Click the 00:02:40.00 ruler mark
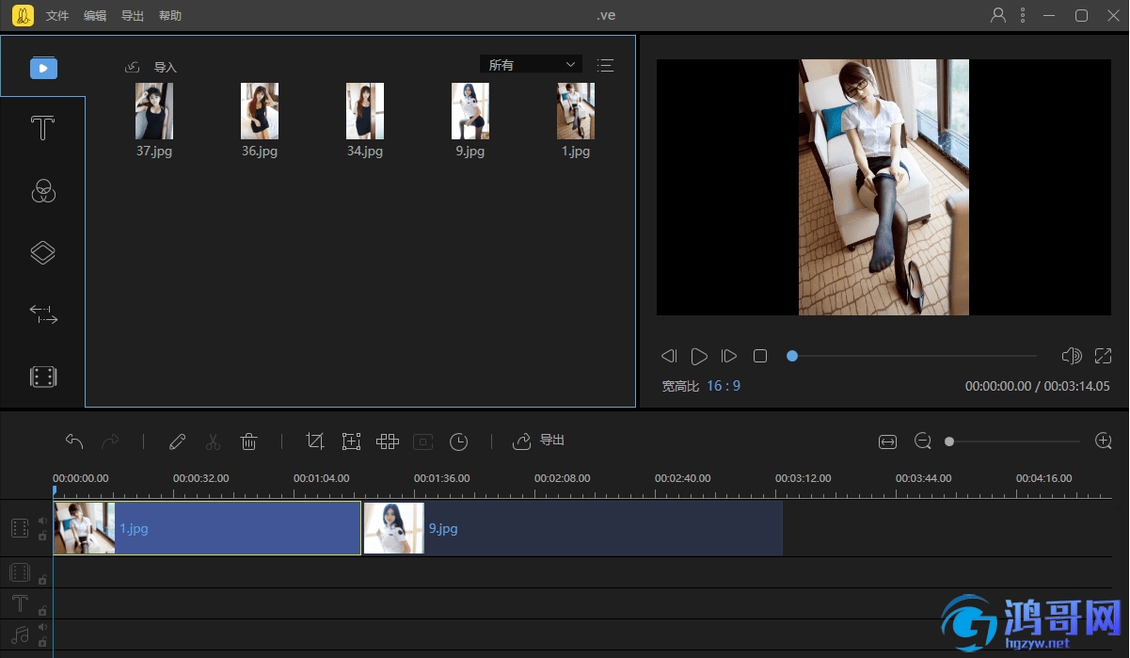 pos(682,478)
